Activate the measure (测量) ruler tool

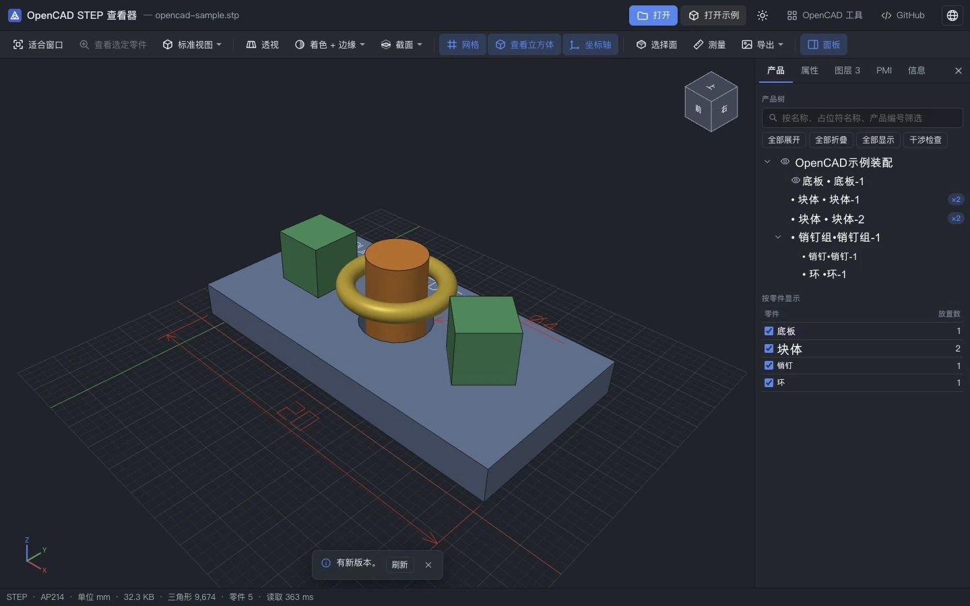(x=709, y=44)
